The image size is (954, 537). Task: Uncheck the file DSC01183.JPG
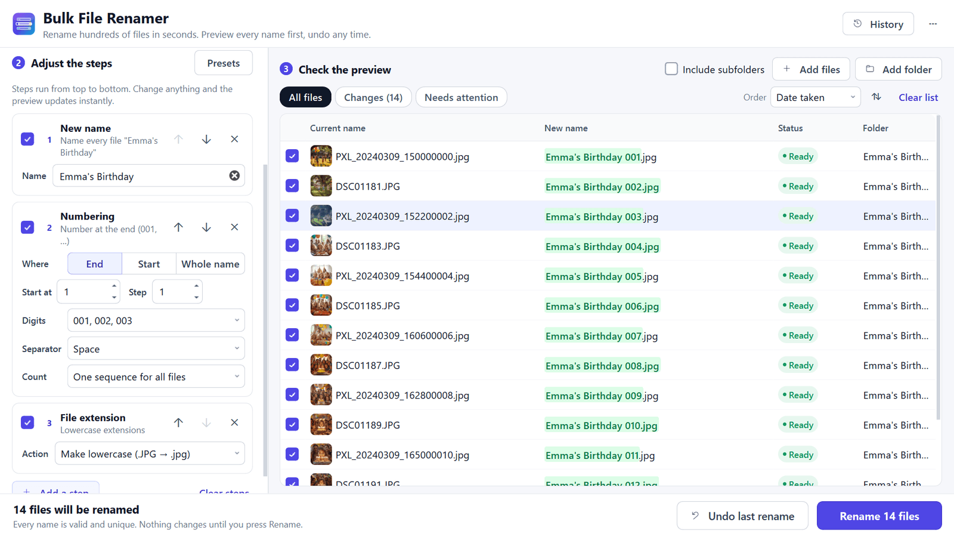pos(292,245)
